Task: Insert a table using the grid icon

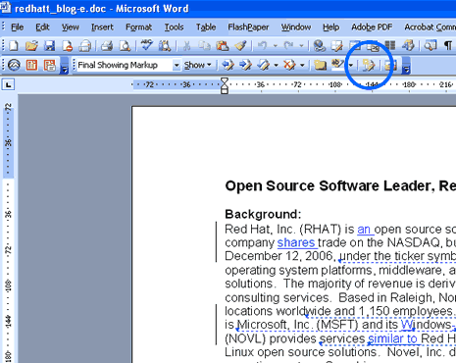Action: coord(355,45)
